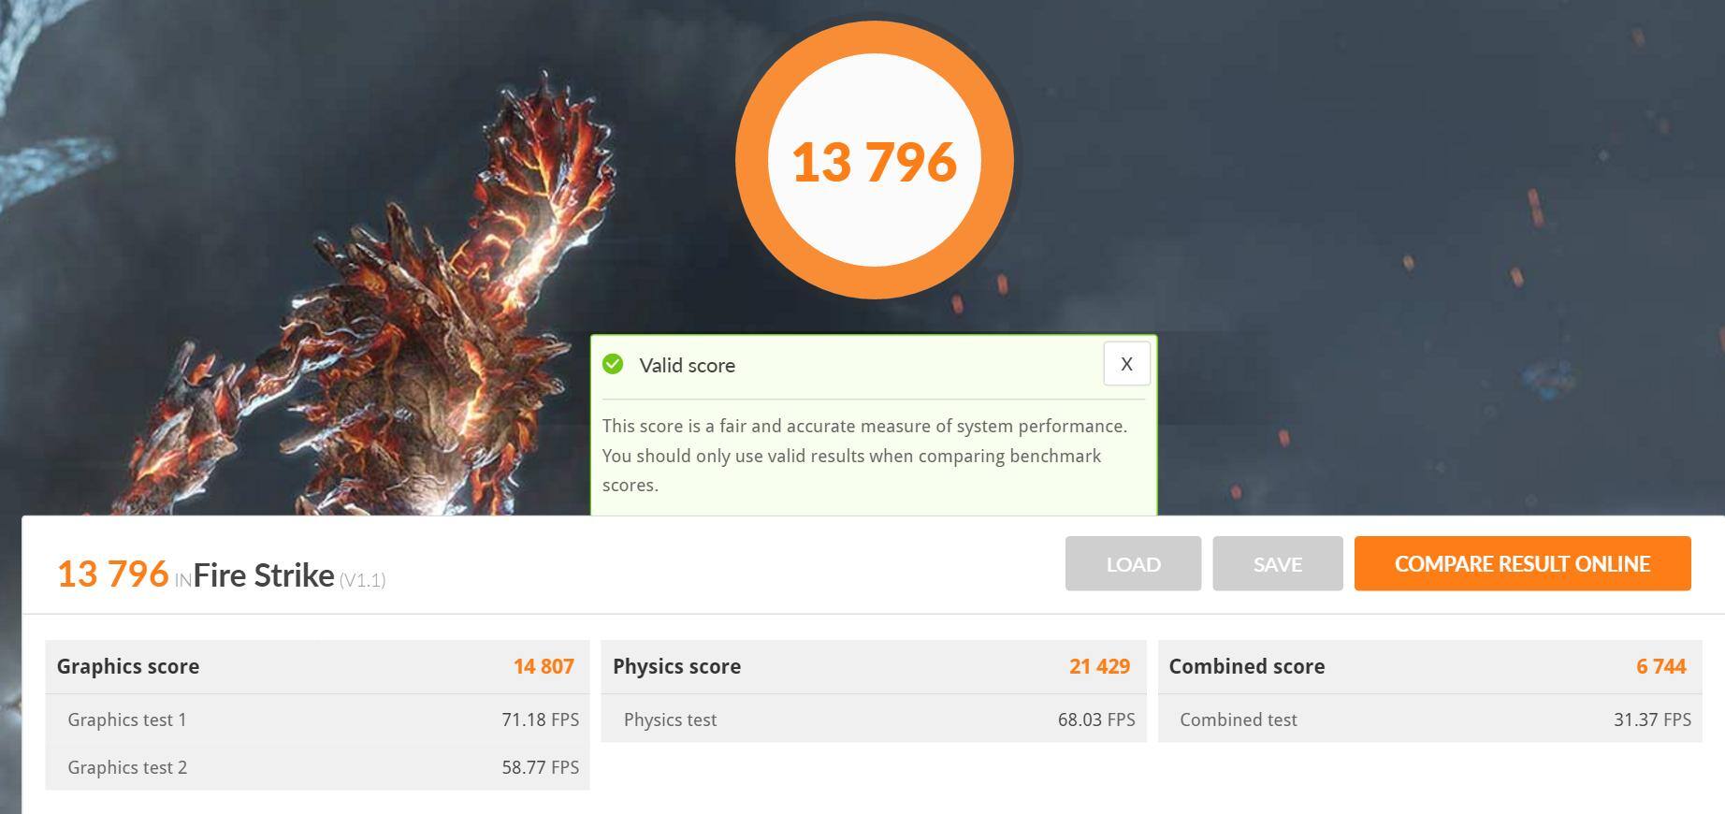Click the large orange score circle
This screenshot has height=814, width=1725.
click(x=874, y=160)
